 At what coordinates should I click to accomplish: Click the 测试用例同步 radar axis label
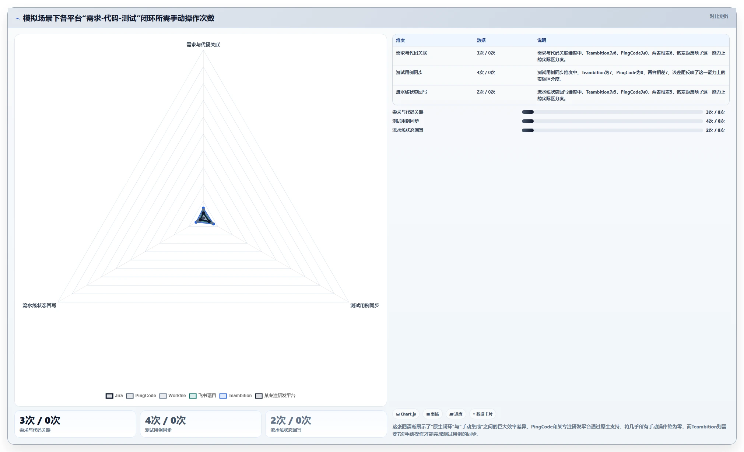365,305
